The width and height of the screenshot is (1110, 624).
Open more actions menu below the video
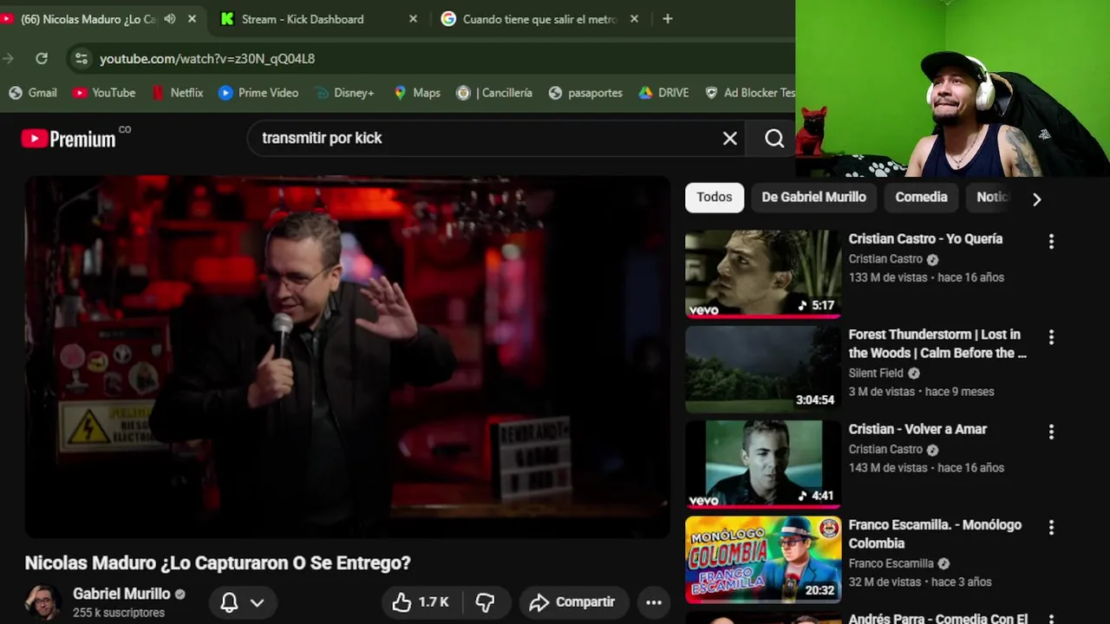pos(654,602)
